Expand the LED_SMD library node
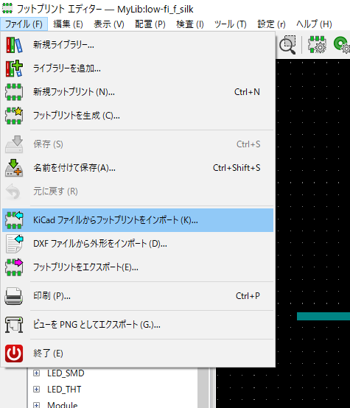The width and height of the screenshot is (350, 408). (x=36, y=373)
